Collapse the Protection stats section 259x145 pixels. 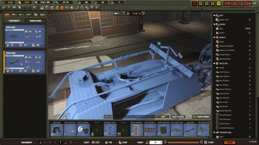(214, 64)
